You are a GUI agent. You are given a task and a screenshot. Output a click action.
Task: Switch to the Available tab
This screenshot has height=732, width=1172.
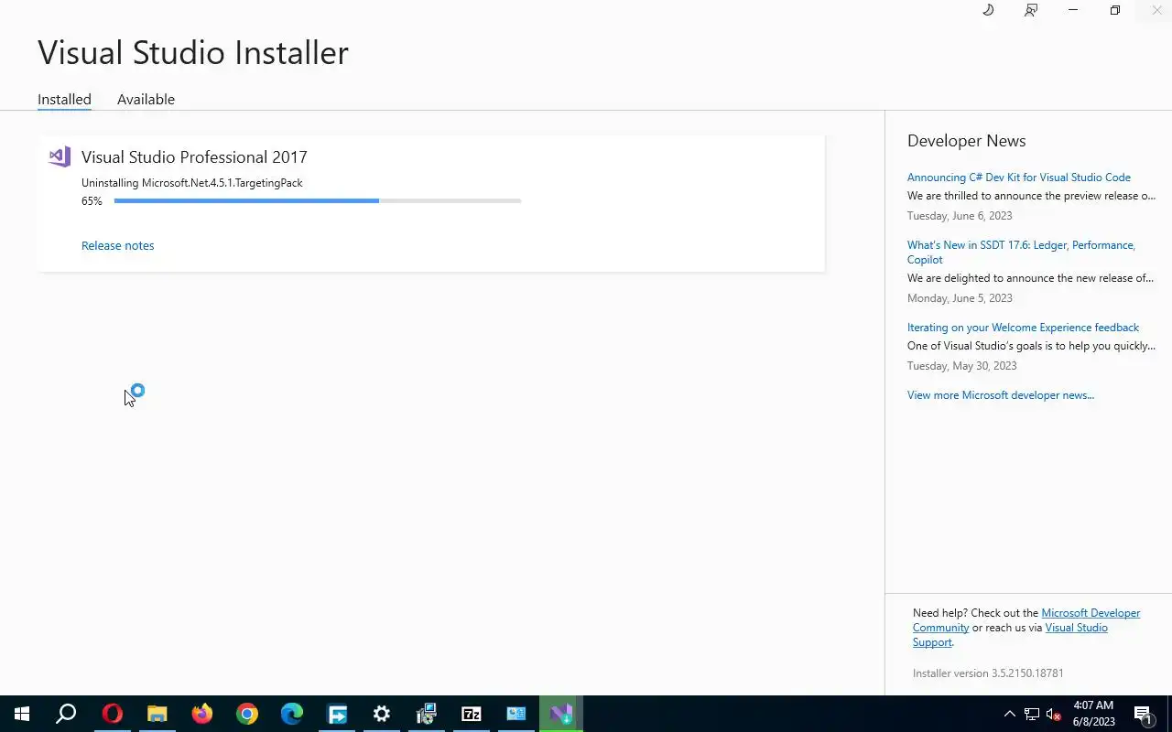pyautogui.click(x=146, y=99)
